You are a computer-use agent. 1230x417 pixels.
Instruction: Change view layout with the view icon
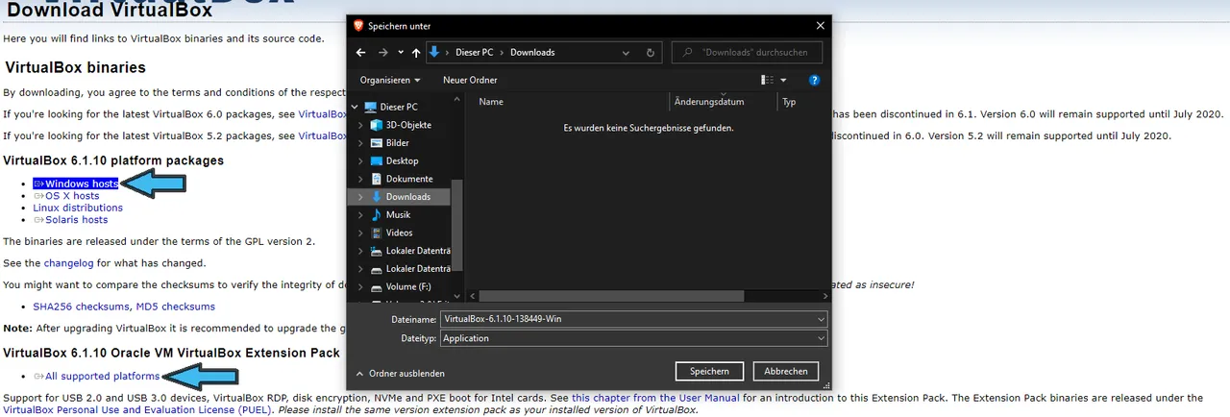tap(767, 80)
